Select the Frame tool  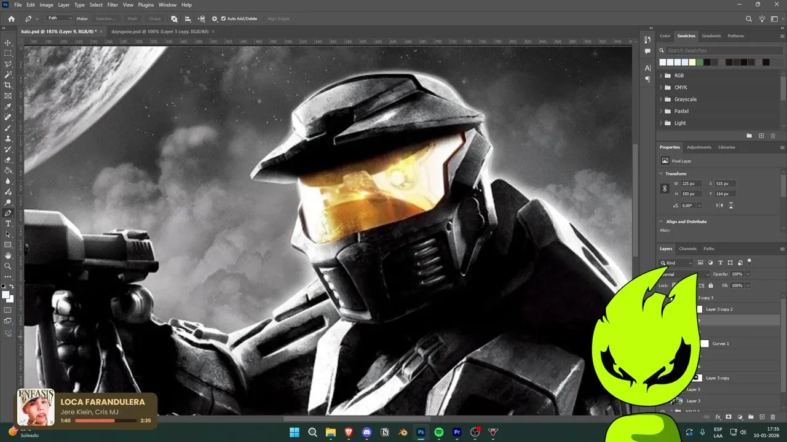[x=8, y=96]
